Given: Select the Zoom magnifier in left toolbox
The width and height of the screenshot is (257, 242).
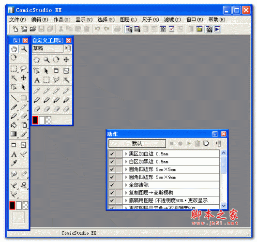Looking at the screenshot, I should (x=24, y=49).
